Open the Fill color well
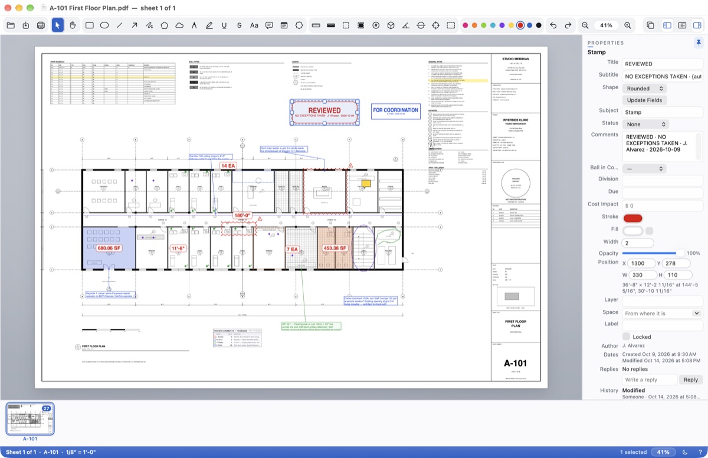The image size is (708, 458). point(632,231)
